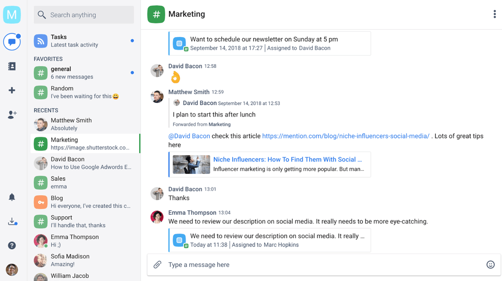This screenshot has width=502, height=281.
Task: Click the paperclip attachment icon
Action: 157,265
